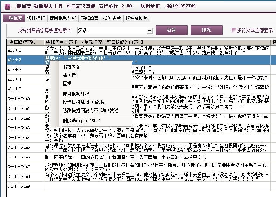Open the 使用视频教程 tab
The width and height of the screenshot is (276, 197).
63,18
